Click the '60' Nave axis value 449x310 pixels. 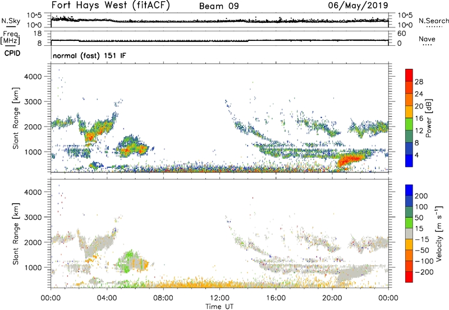401,34
